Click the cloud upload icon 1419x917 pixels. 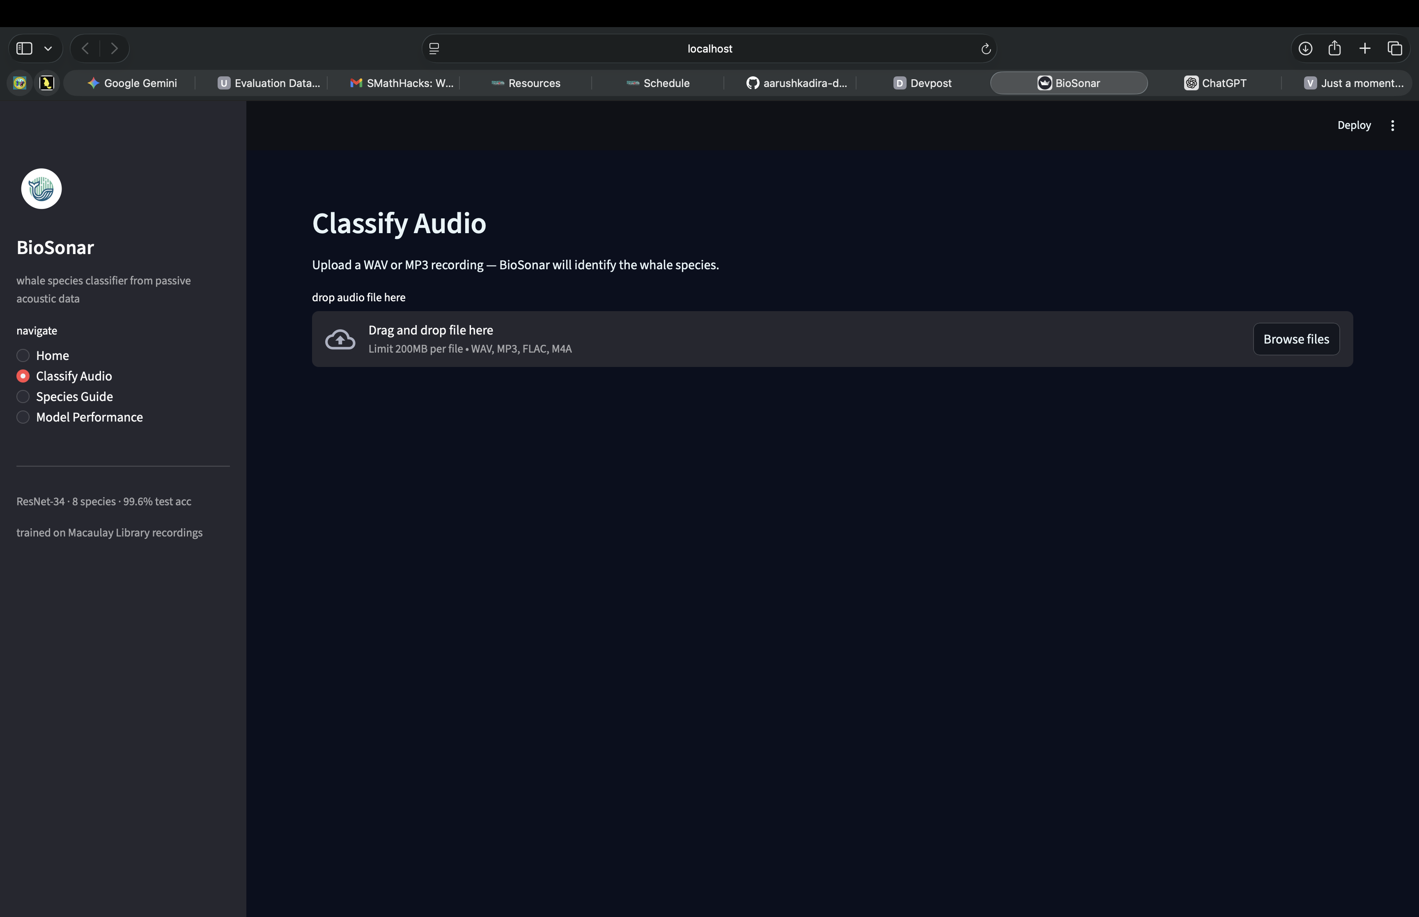coord(340,339)
